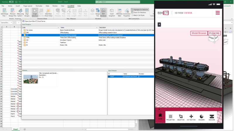Select the OFB Office Building project
The height and width of the screenshot is (131, 234).
coord(88,33)
